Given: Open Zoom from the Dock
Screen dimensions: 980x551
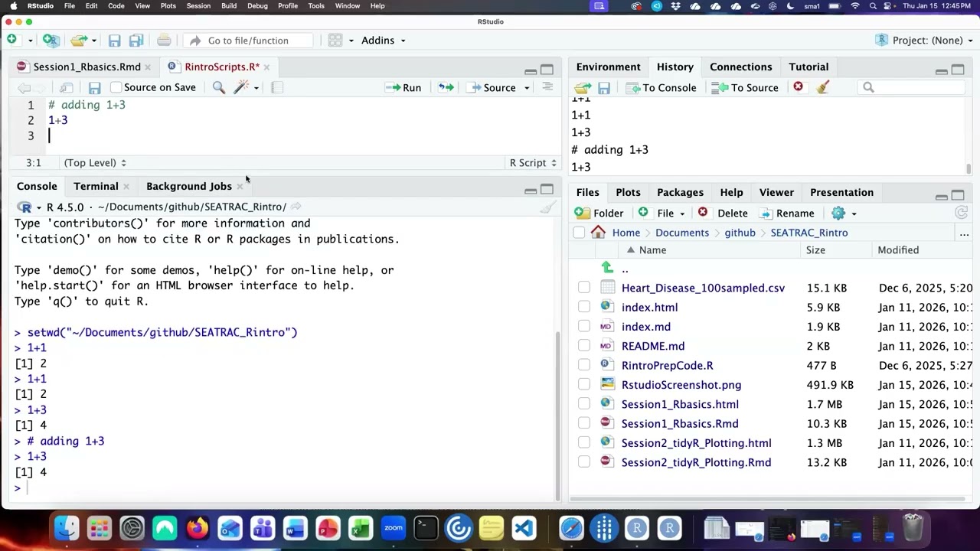Looking at the screenshot, I should (x=394, y=528).
